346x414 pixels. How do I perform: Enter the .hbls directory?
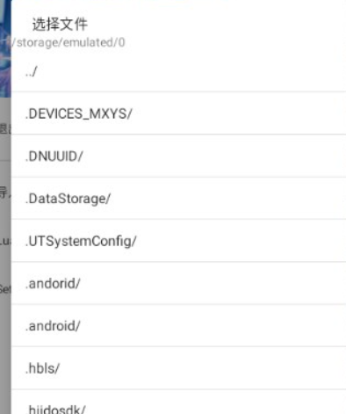[x=178, y=368]
